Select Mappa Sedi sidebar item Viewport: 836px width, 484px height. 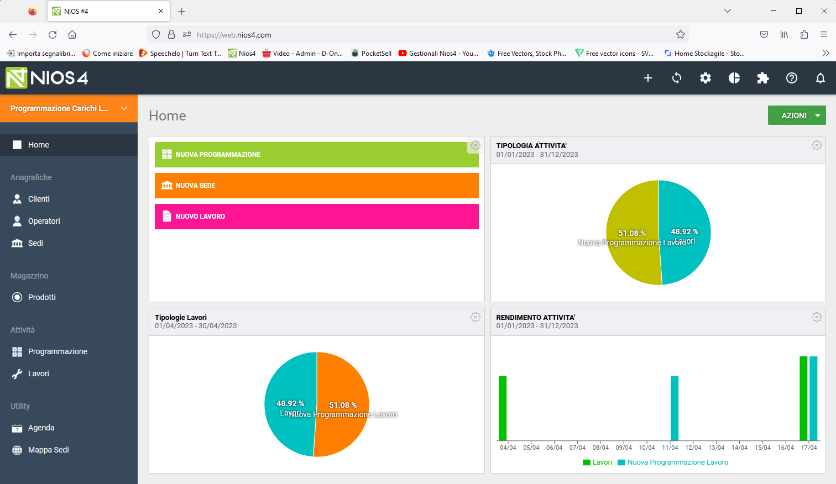point(48,450)
